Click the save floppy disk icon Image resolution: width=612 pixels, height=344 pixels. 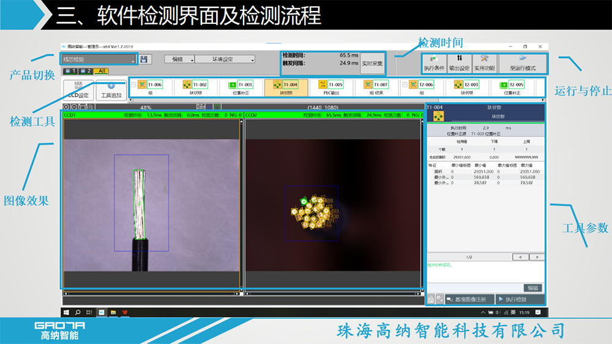click(144, 59)
